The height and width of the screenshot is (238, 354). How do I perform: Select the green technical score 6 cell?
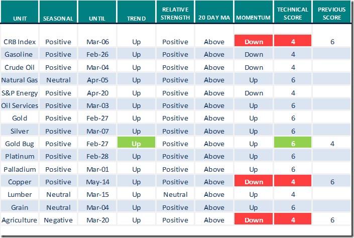pyautogui.click(x=293, y=144)
